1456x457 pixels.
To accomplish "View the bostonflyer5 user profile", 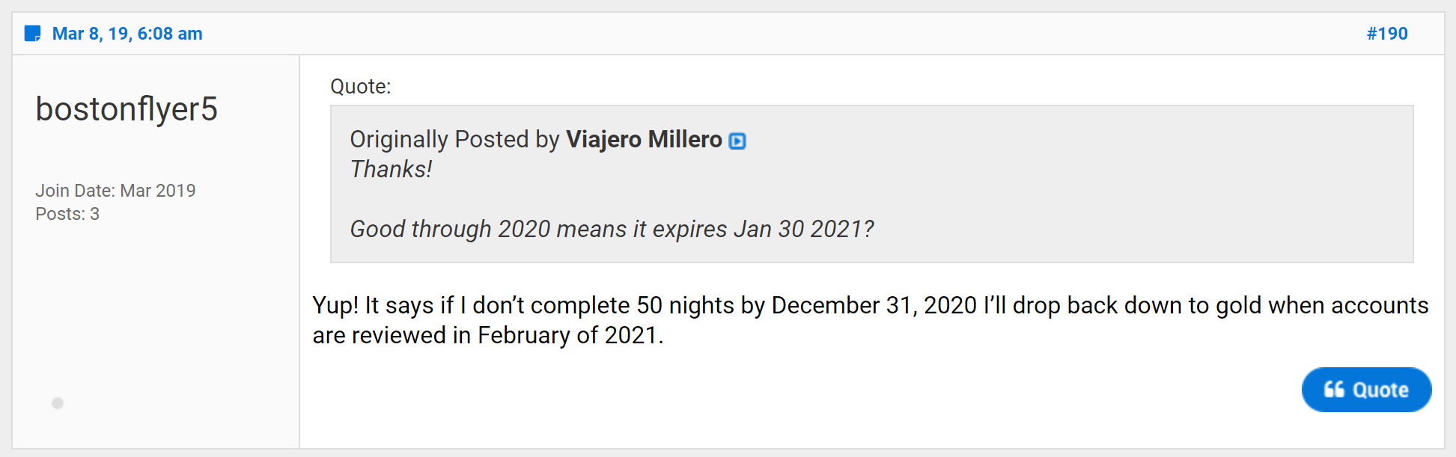I will point(127,109).
